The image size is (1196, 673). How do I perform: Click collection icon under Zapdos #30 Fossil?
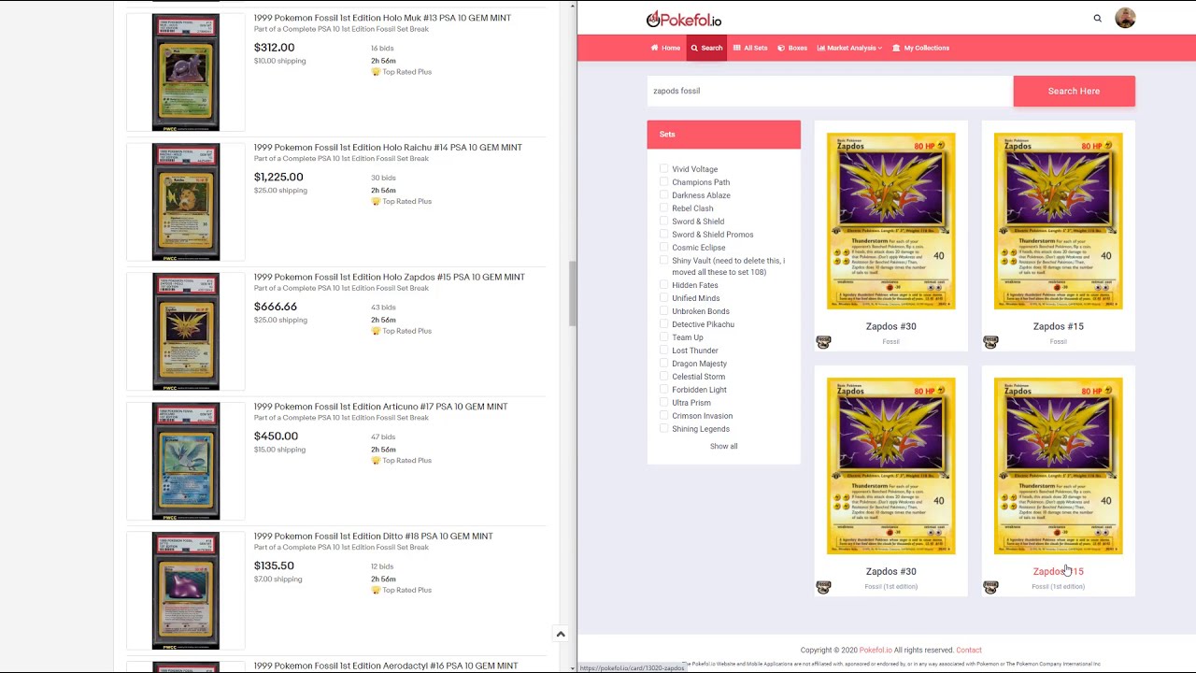(x=823, y=342)
